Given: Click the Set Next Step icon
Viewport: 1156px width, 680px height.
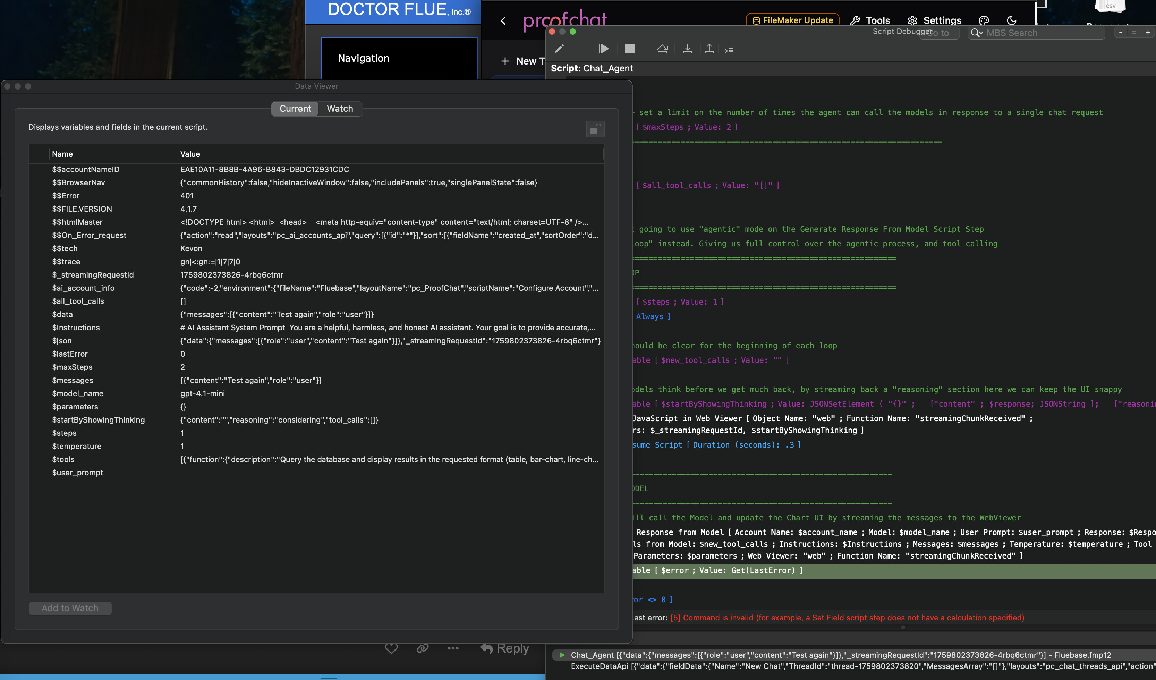Looking at the screenshot, I should 729,49.
